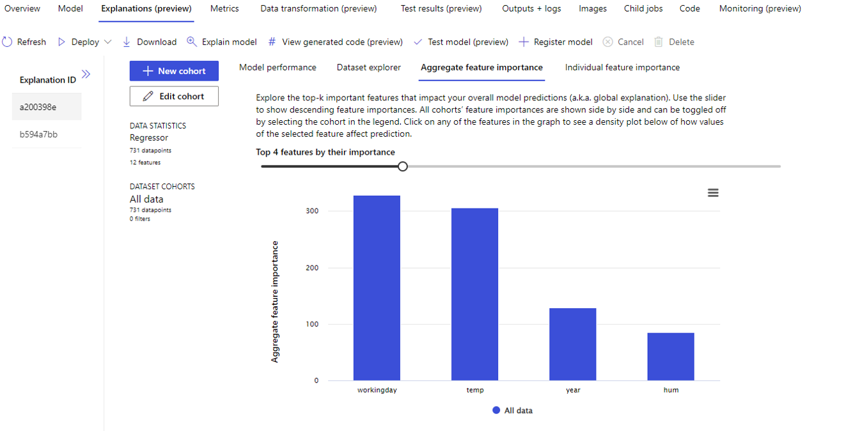Open the chart hamburger menu
Screen dimensions: 844x431
pyautogui.click(x=713, y=192)
